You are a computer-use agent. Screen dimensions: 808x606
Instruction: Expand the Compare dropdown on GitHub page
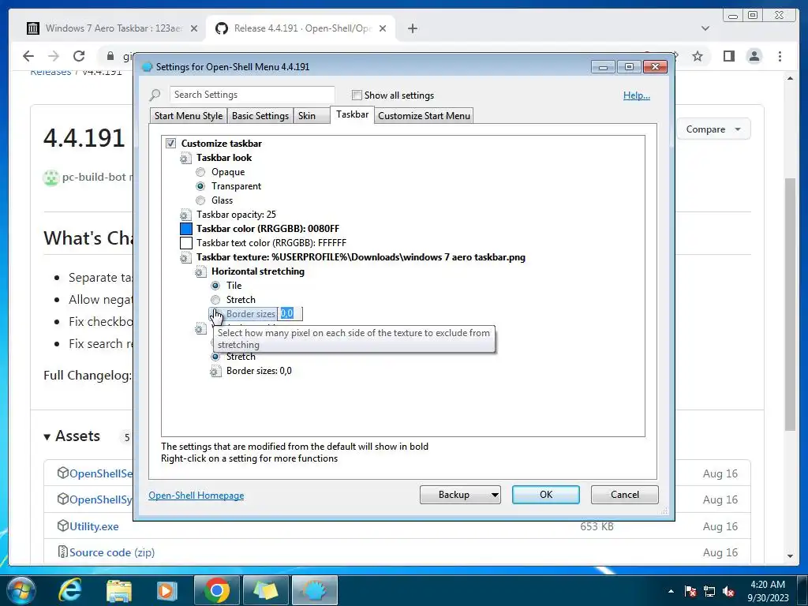[713, 129]
